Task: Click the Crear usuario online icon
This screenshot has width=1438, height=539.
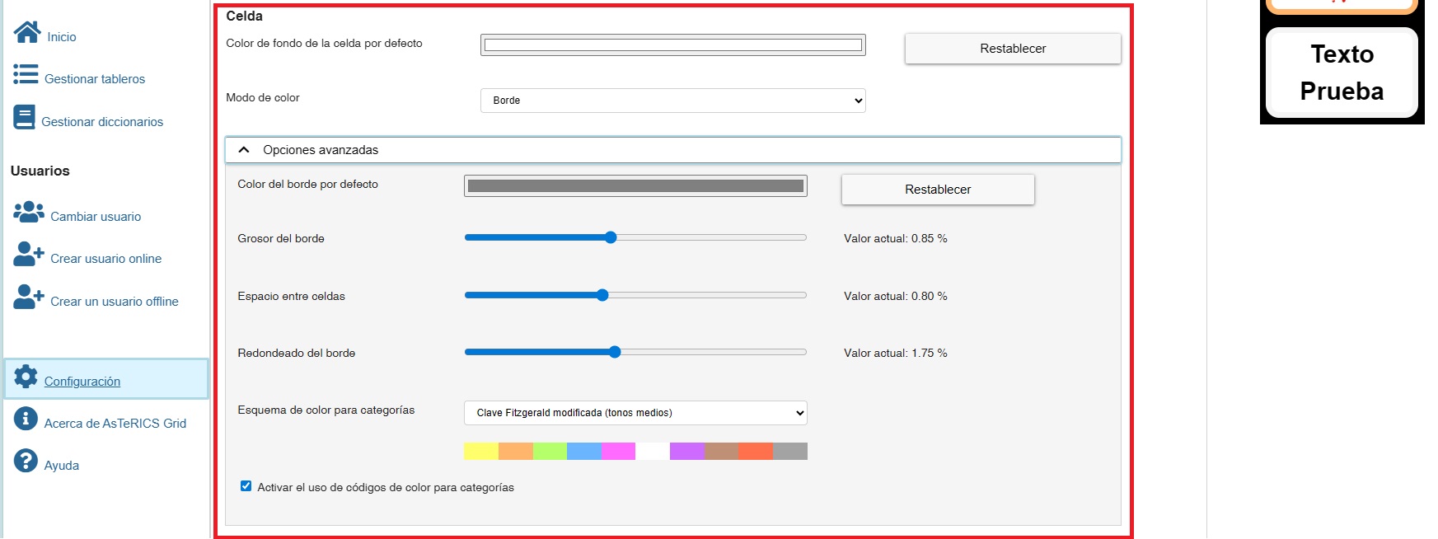Action: pos(29,255)
